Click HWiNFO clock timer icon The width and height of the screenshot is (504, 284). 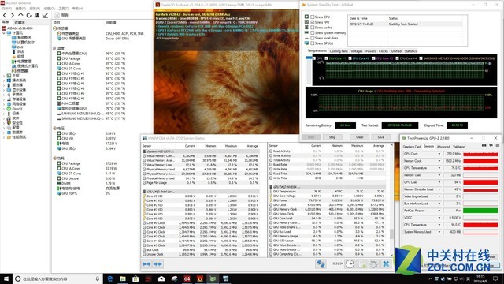(350, 264)
